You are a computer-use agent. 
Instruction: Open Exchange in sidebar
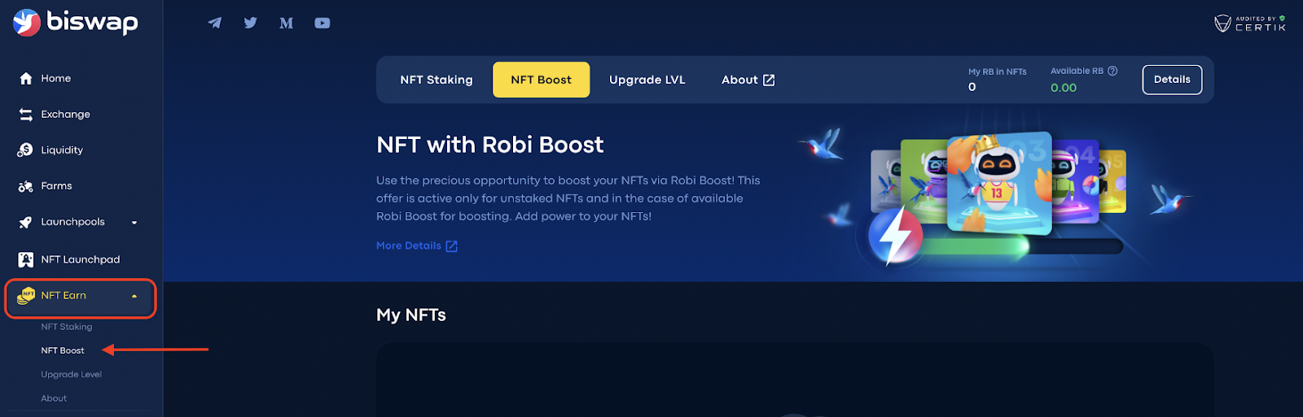(x=66, y=115)
